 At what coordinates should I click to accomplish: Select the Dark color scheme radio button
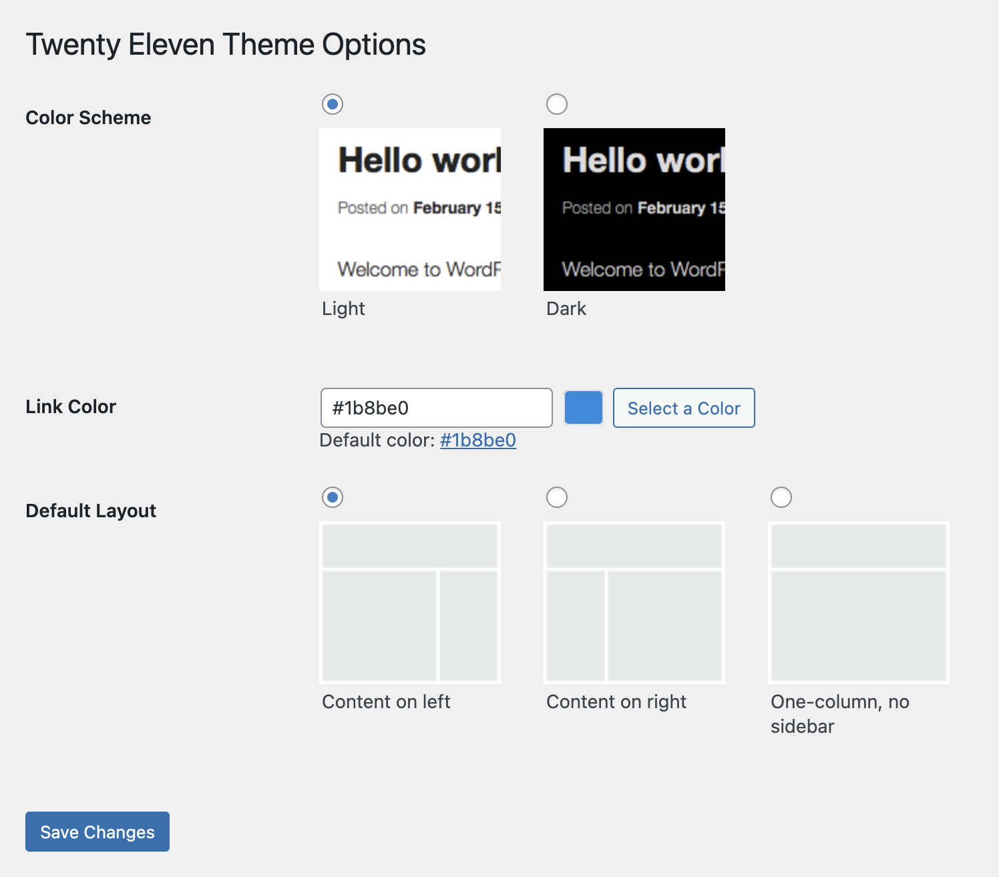pyautogui.click(x=556, y=104)
